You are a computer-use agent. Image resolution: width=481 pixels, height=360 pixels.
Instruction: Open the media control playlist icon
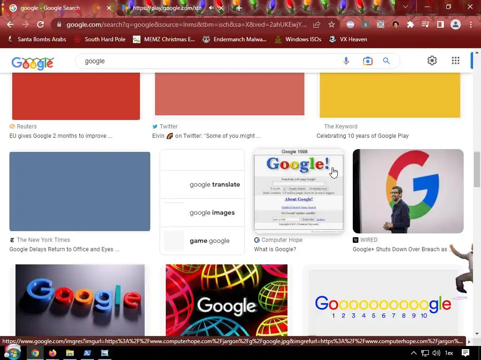(x=425, y=24)
